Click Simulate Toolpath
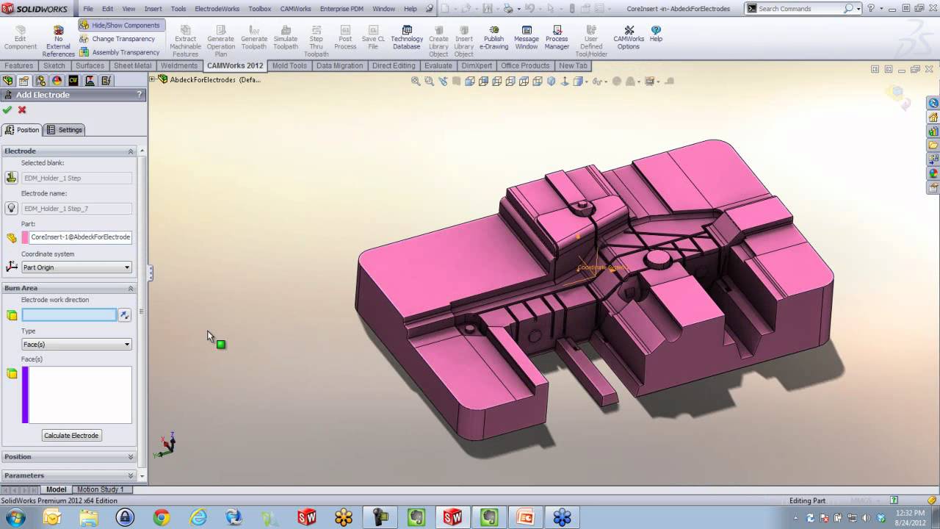This screenshot has height=529, width=940. [286, 38]
